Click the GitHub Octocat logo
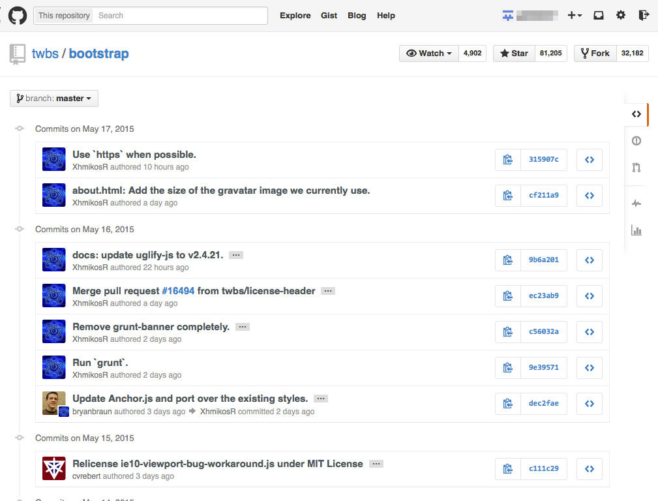 point(18,15)
